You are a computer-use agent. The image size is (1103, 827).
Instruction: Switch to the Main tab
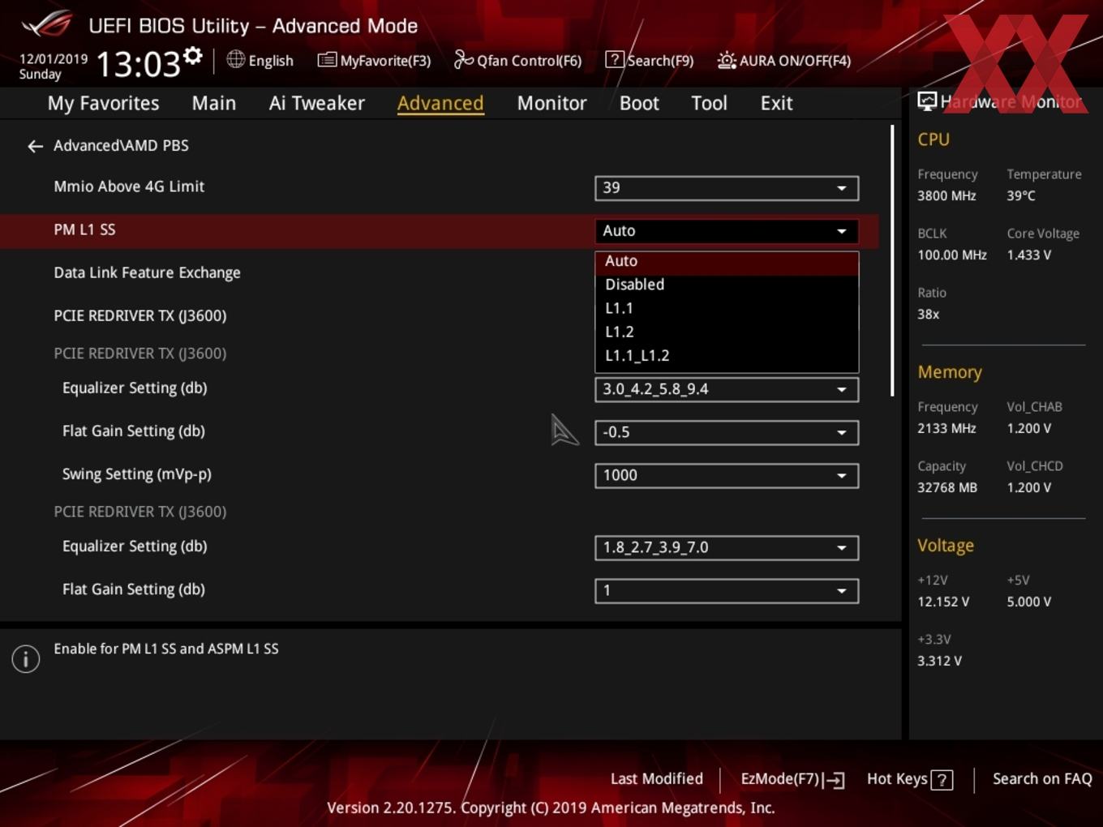coord(214,103)
